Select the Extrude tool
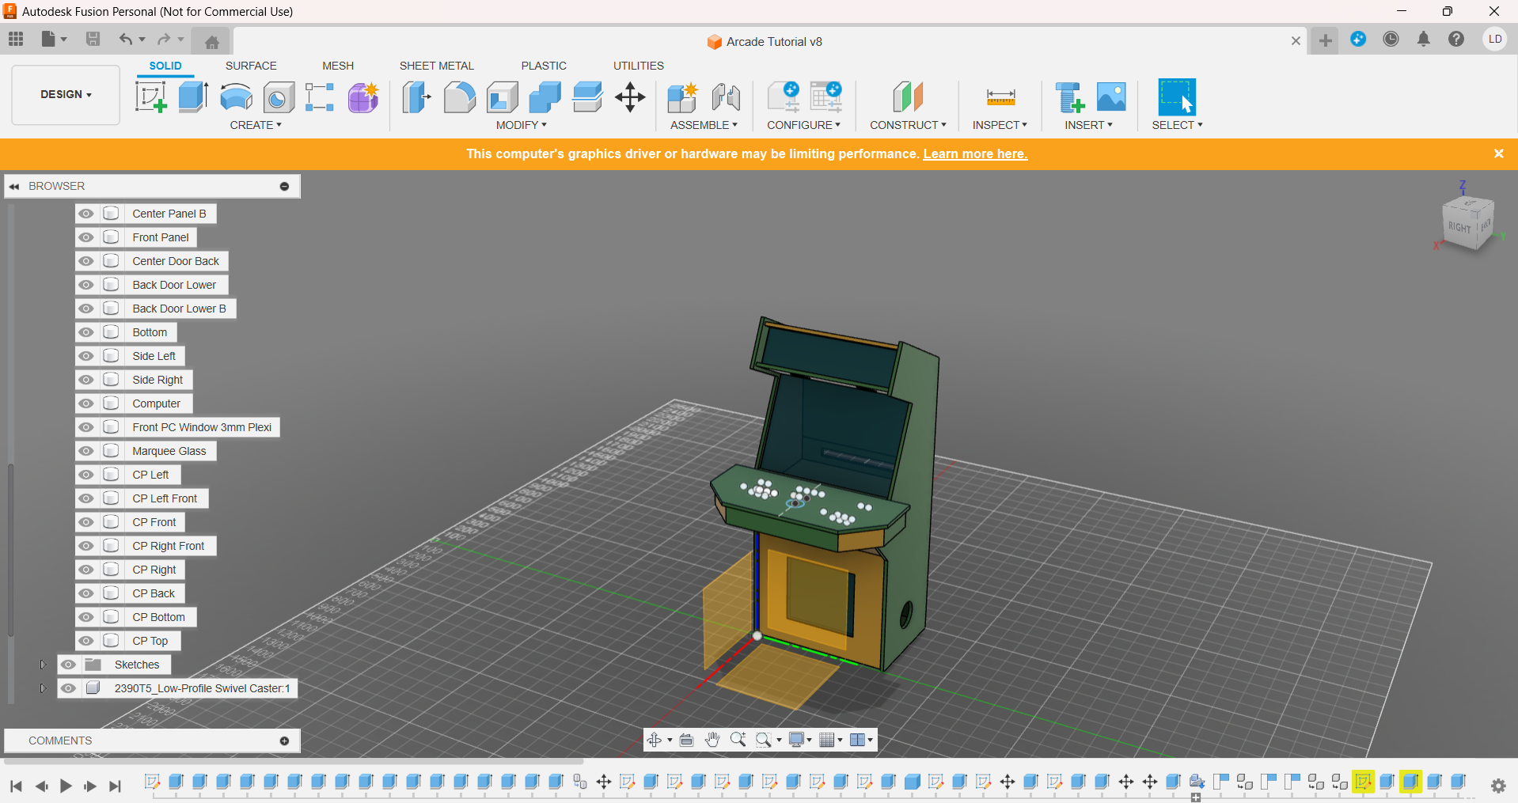This screenshot has width=1518, height=803. [193, 97]
